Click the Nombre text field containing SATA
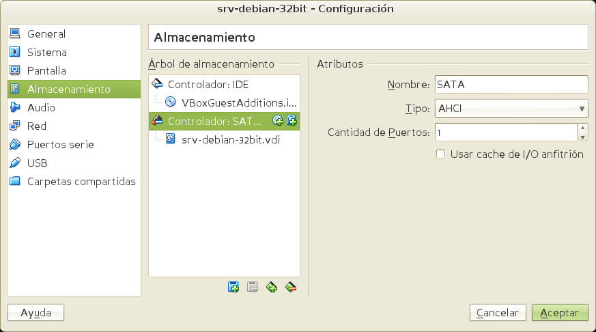The image size is (596, 332). [511, 85]
